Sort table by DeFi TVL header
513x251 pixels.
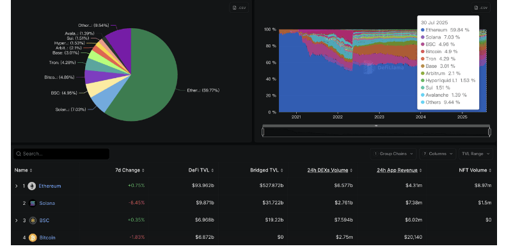tap(201, 170)
